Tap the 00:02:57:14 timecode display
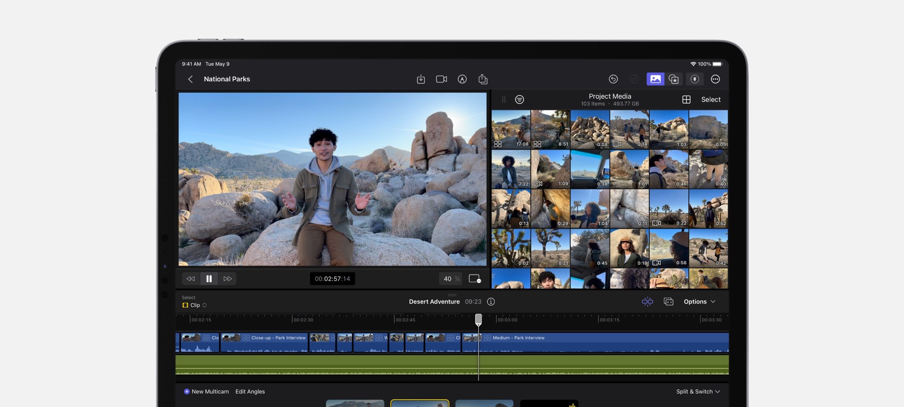This screenshot has width=904, height=407. 332,279
